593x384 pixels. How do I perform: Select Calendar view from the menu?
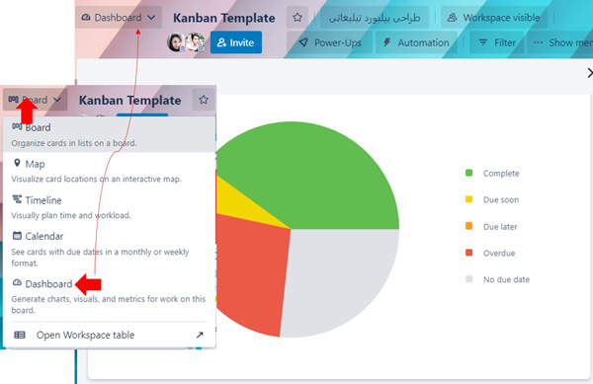click(110, 249)
